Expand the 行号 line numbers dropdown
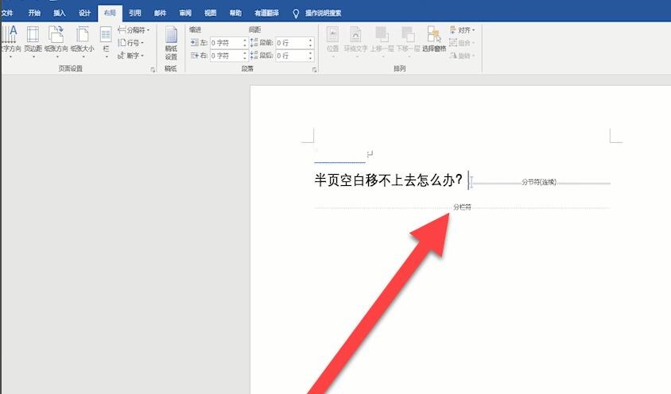Image resolution: width=671 pixels, height=394 pixels. coord(130,43)
